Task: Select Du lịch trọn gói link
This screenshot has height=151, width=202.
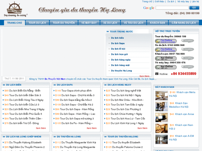Action: (119, 54)
